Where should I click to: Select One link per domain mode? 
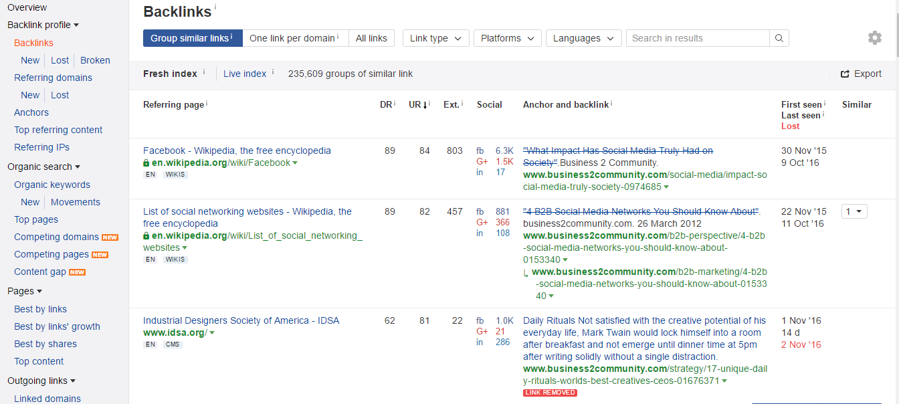pos(296,38)
